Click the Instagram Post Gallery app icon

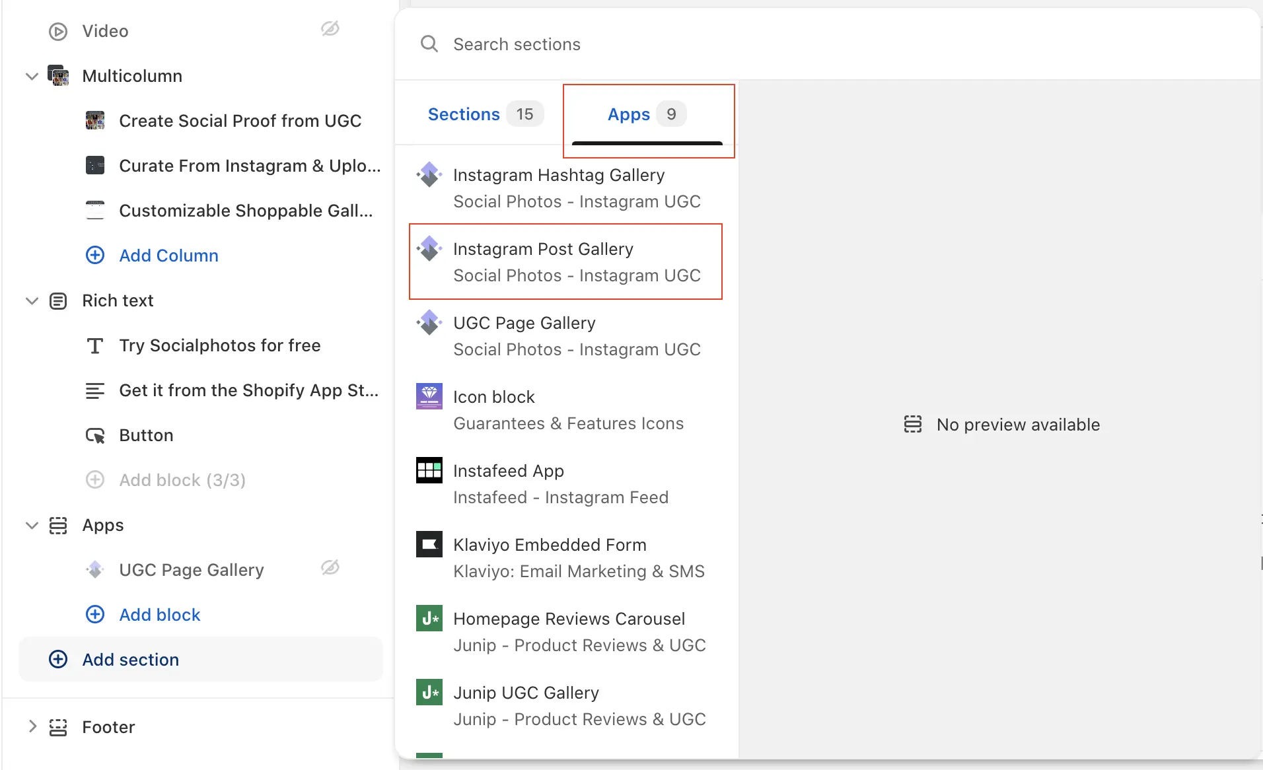[x=429, y=248]
